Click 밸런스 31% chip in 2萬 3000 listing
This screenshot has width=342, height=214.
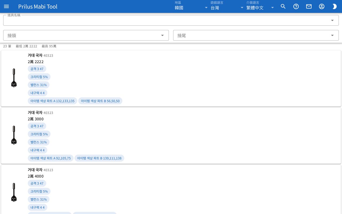pos(38,142)
